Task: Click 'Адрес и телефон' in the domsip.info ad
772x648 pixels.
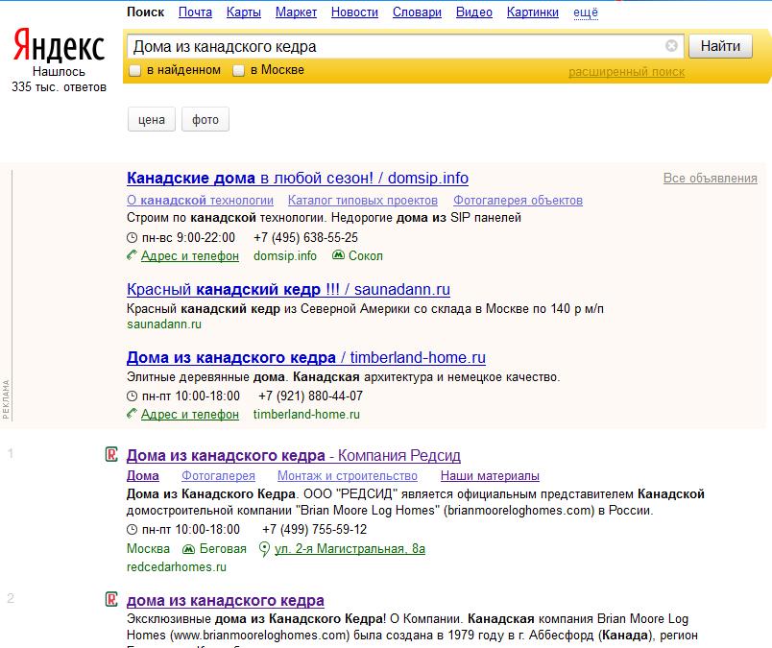Action: (x=190, y=256)
